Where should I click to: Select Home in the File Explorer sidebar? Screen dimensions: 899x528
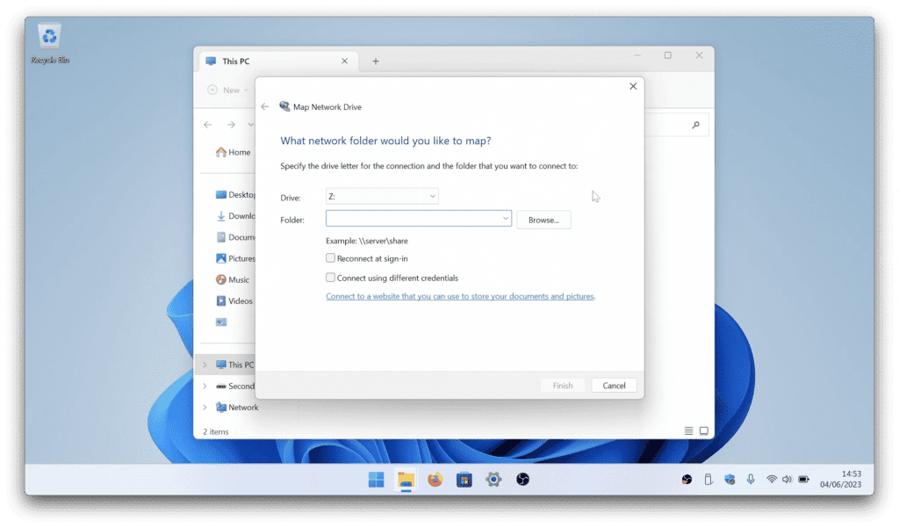pyautogui.click(x=234, y=152)
